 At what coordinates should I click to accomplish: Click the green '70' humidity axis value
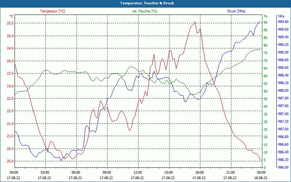(x=266, y=60)
